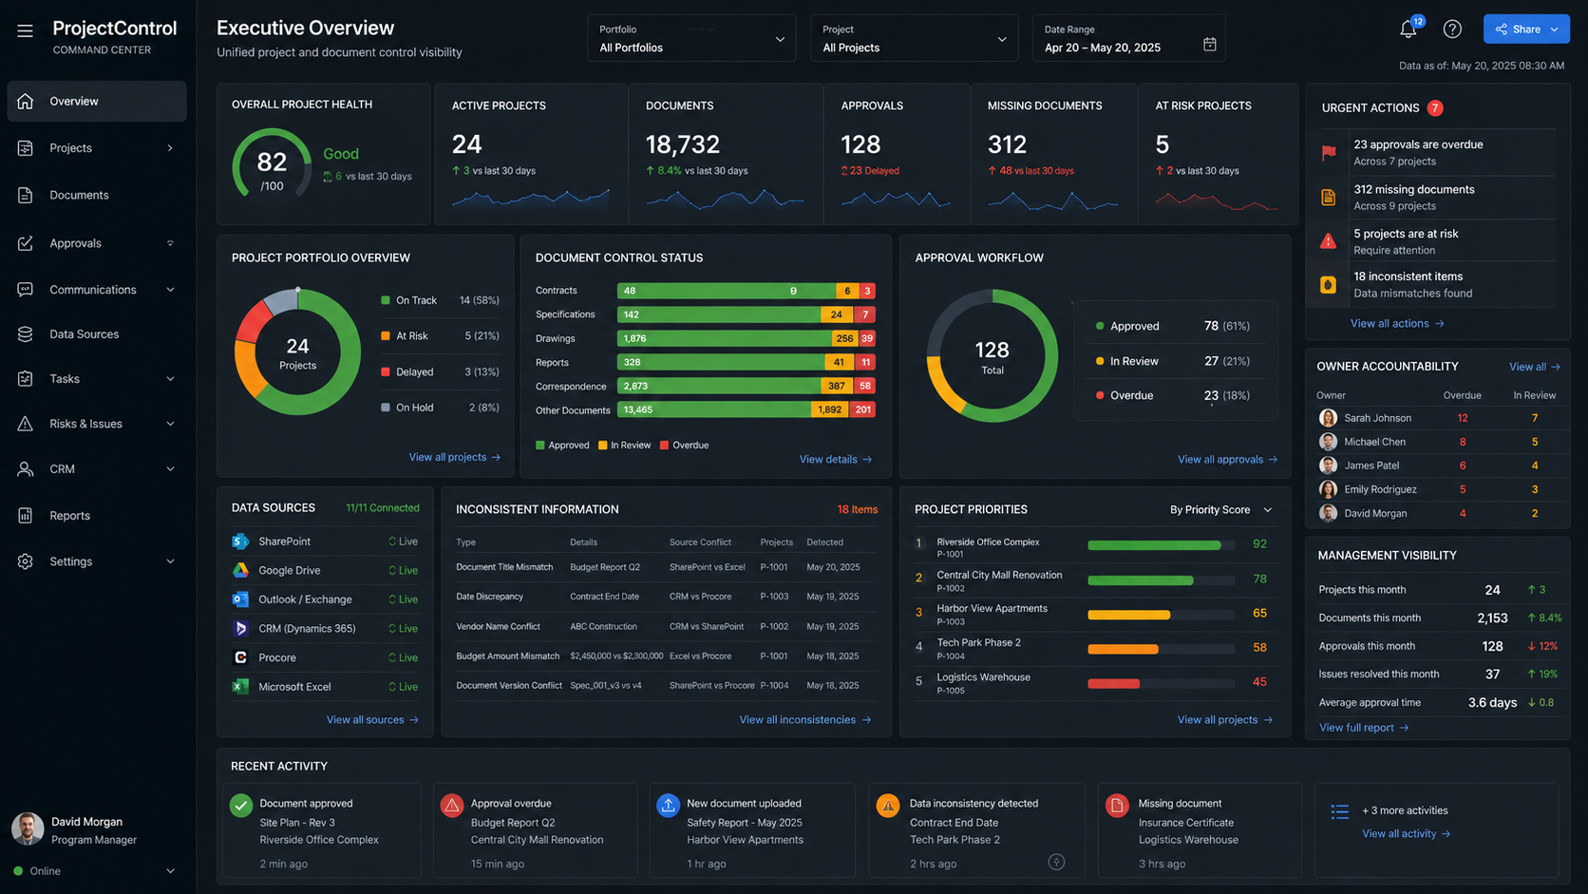Image resolution: width=1588 pixels, height=894 pixels.
Task: Open the Portfolio dropdown
Action: (x=691, y=38)
